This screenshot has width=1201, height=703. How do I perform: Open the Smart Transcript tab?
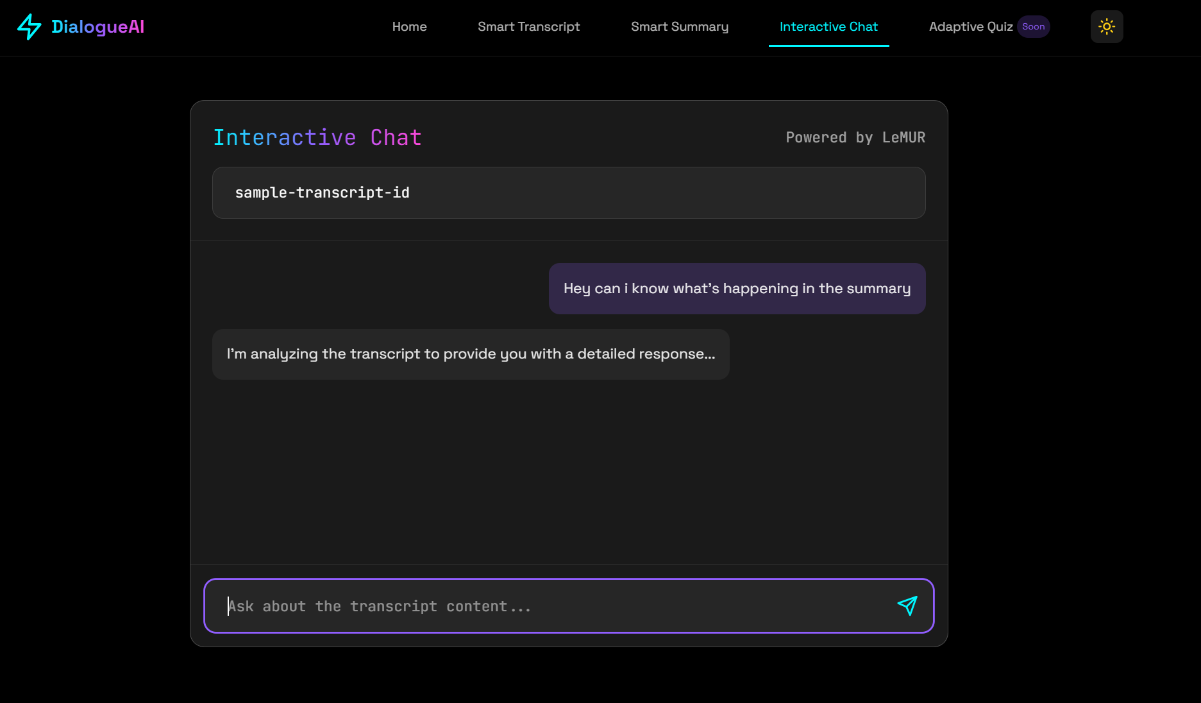click(528, 27)
